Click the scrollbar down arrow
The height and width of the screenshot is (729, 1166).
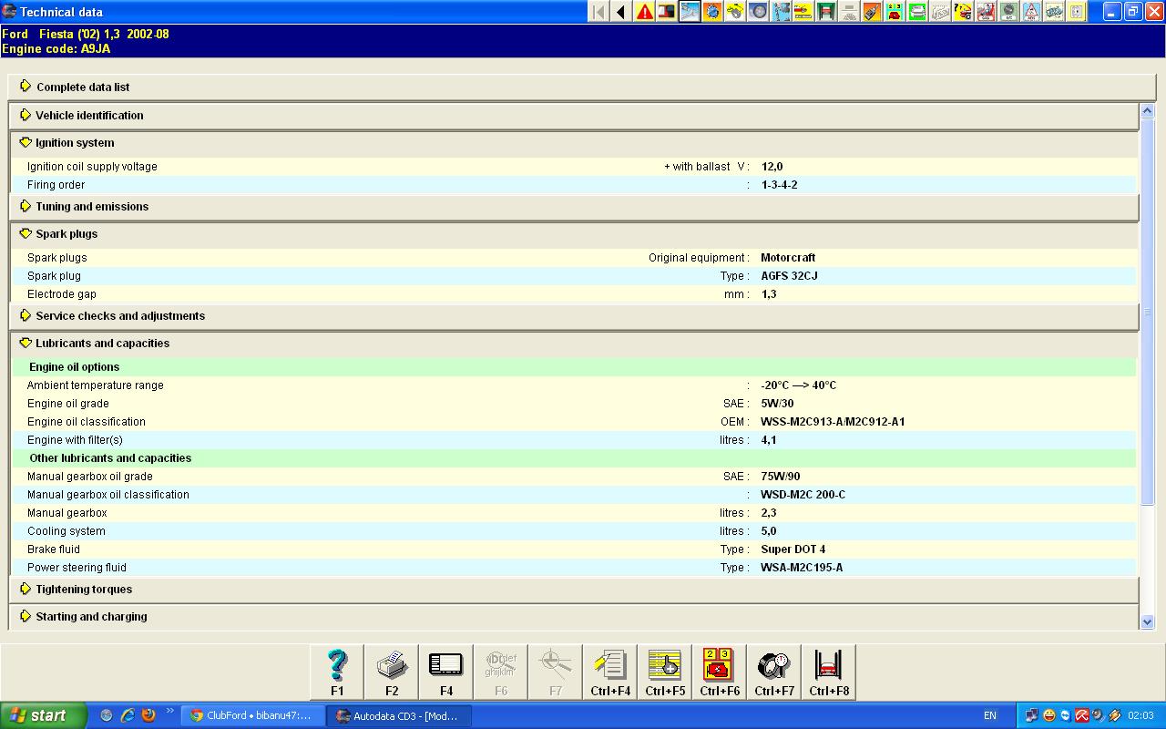click(x=1147, y=621)
